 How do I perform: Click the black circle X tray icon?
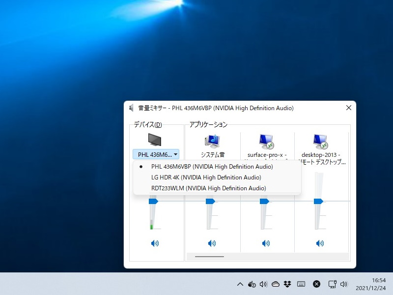pyautogui.click(x=316, y=284)
